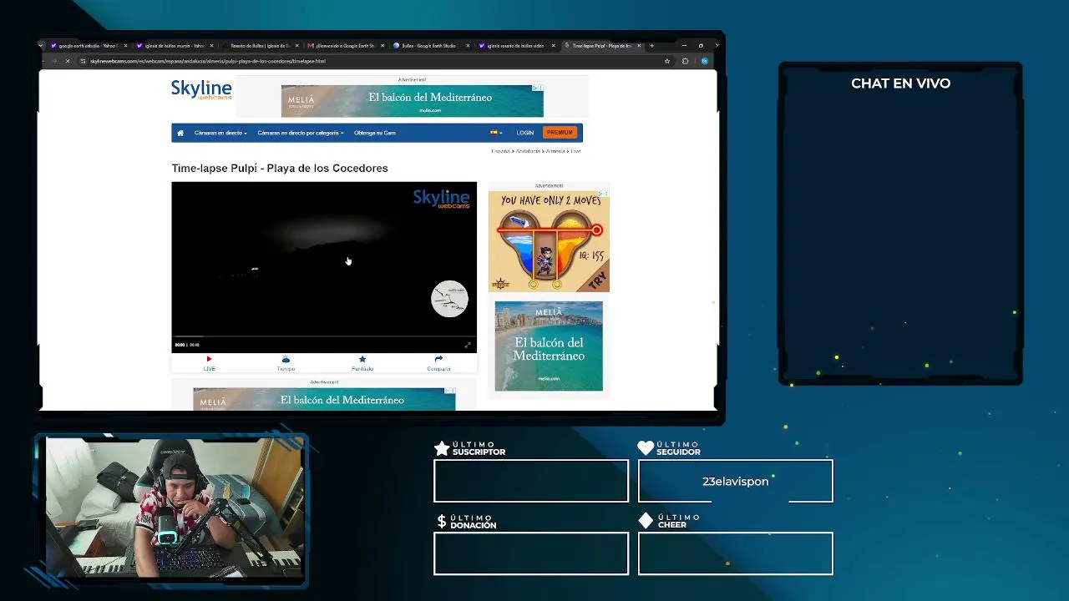Open the Andalucía breadcrumb link
The image size is (1069, 601).
(x=528, y=151)
